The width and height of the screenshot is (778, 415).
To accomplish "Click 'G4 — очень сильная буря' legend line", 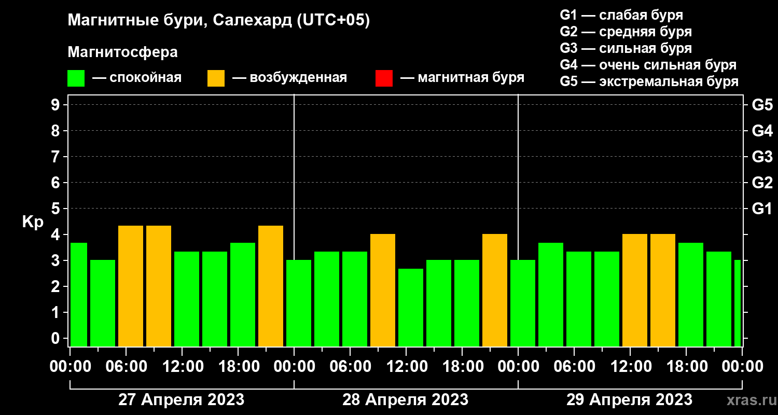I will tap(648, 65).
